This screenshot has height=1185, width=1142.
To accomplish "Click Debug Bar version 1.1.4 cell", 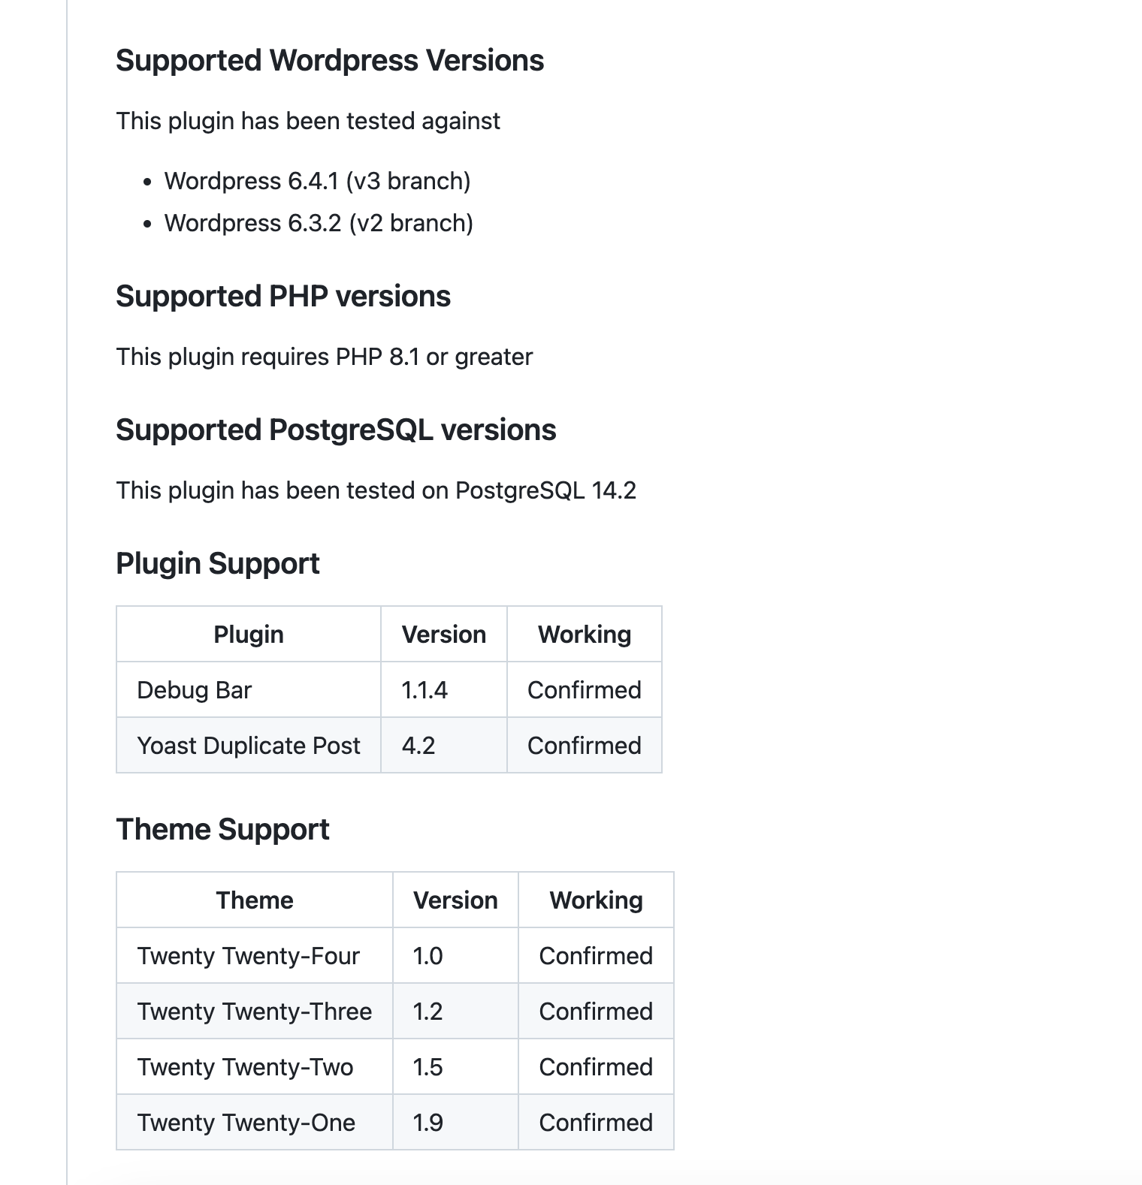I will click(444, 690).
